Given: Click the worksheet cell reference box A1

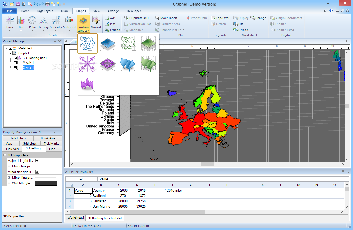Looking at the screenshot, I should [82, 179].
